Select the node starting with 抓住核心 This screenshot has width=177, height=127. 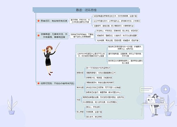[x=117, y=31]
